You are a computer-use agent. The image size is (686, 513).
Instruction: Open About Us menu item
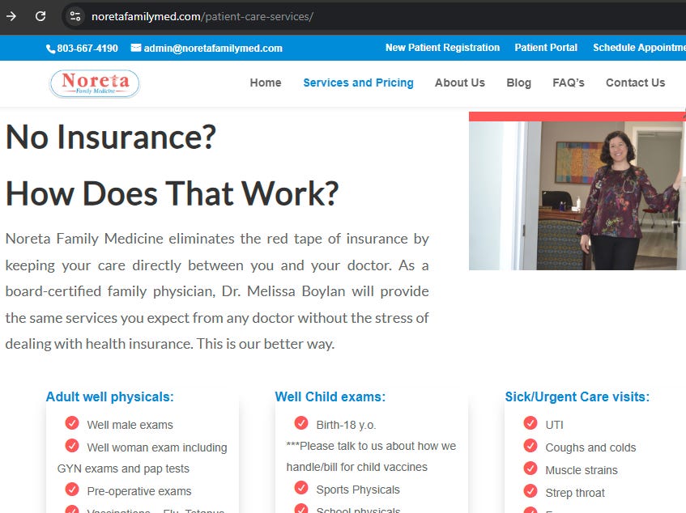460,83
